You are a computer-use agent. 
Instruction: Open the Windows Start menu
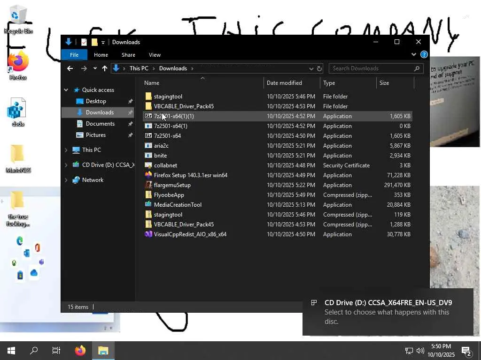(x=11, y=351)
